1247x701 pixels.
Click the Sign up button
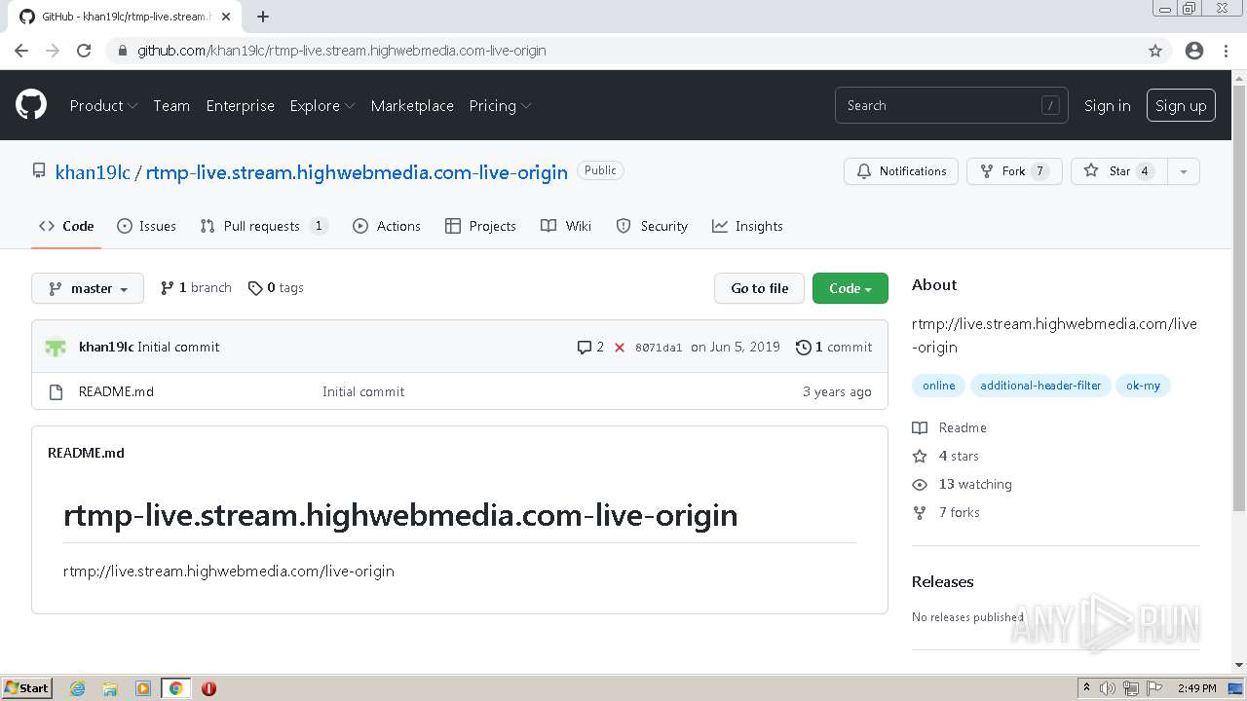coord(1181,105)
